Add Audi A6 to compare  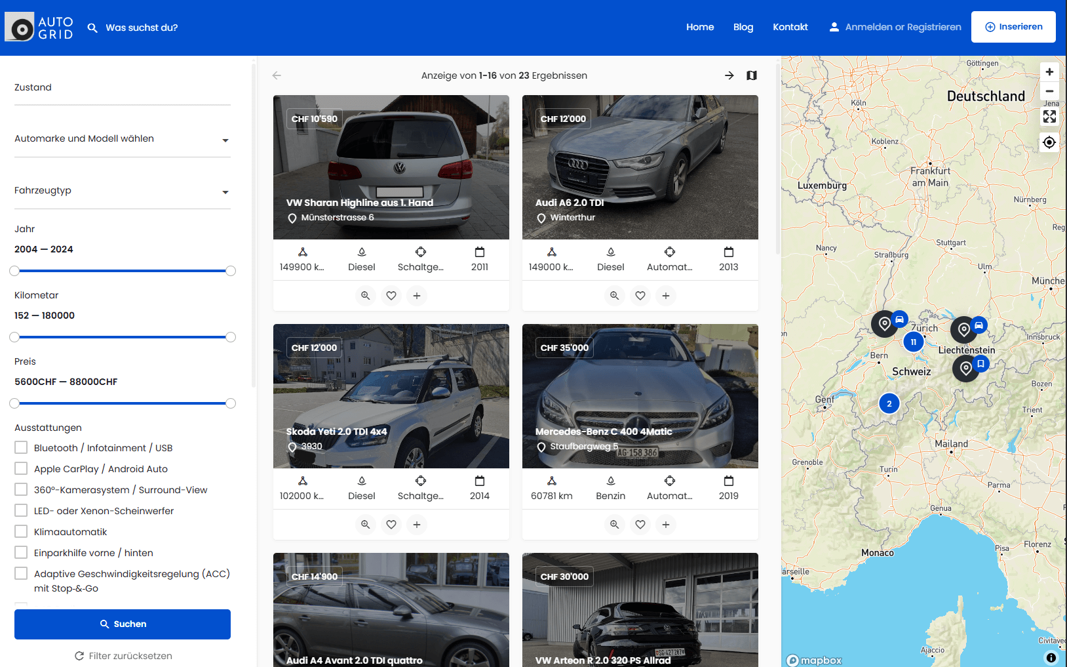pos(666,296)
